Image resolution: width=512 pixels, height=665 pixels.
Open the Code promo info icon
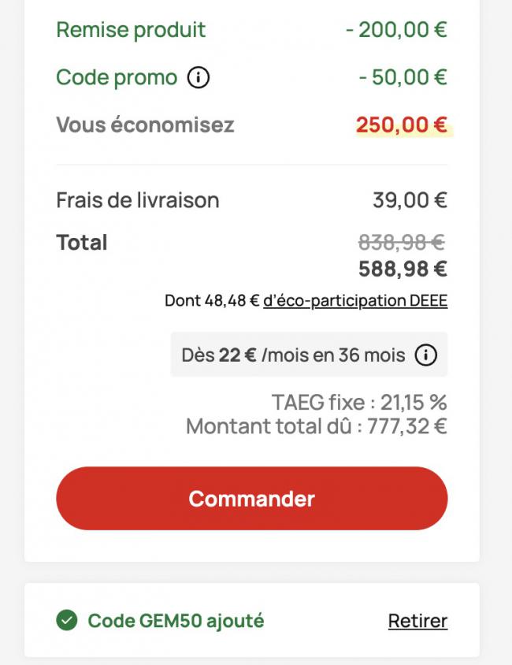(198, 78)
